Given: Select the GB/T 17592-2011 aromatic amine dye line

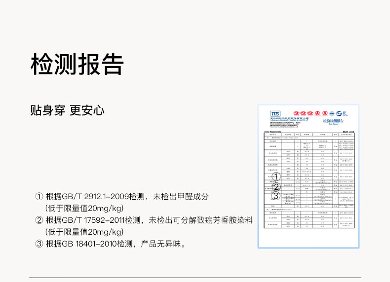Looking at the screenshot, I should [x=144, y=220].
